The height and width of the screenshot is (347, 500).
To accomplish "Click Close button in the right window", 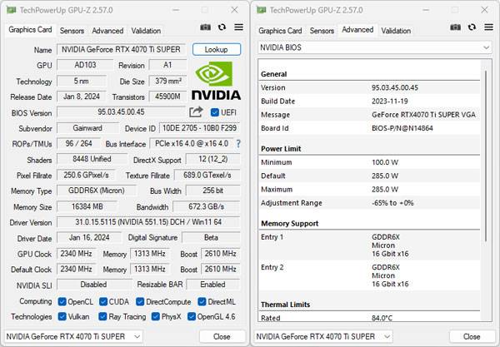I will point(471,336).
